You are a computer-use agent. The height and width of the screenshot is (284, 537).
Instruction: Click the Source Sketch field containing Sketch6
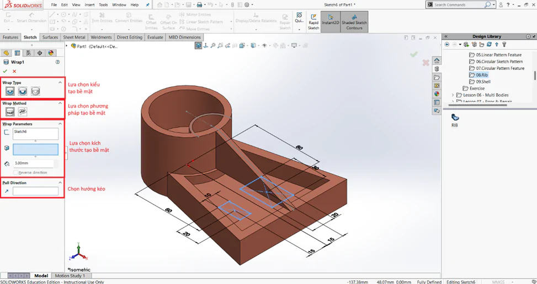coord(36,134)
